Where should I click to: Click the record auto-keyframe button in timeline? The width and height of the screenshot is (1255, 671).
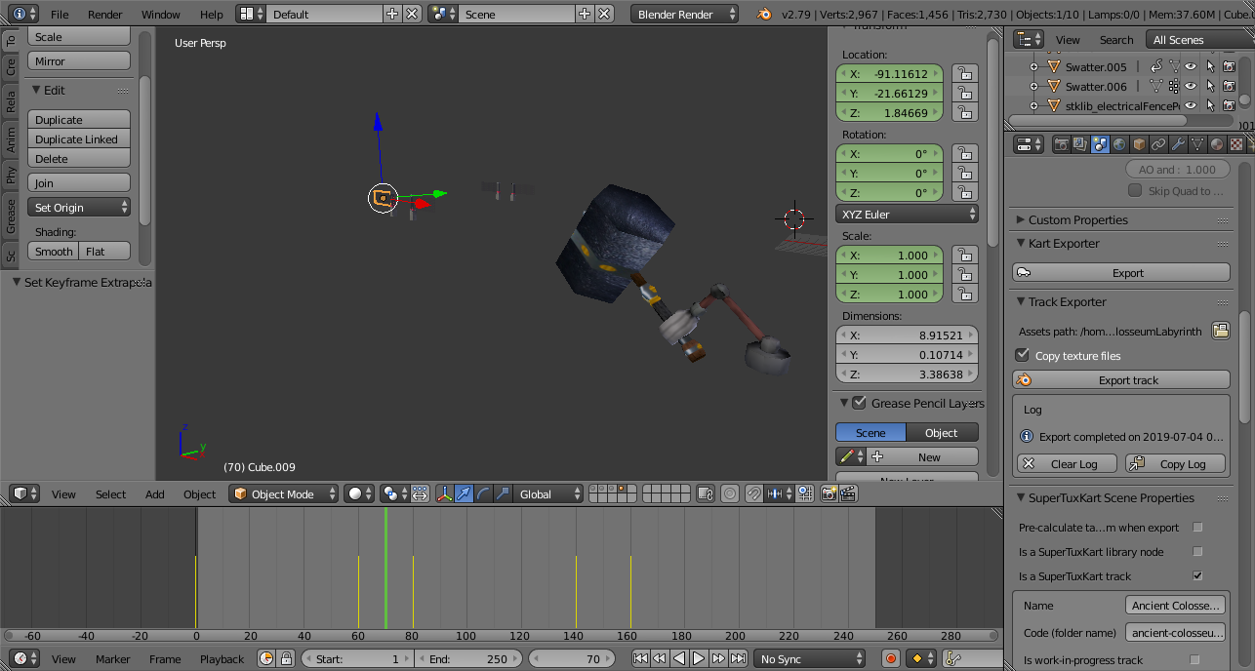(x=890, y=659)
